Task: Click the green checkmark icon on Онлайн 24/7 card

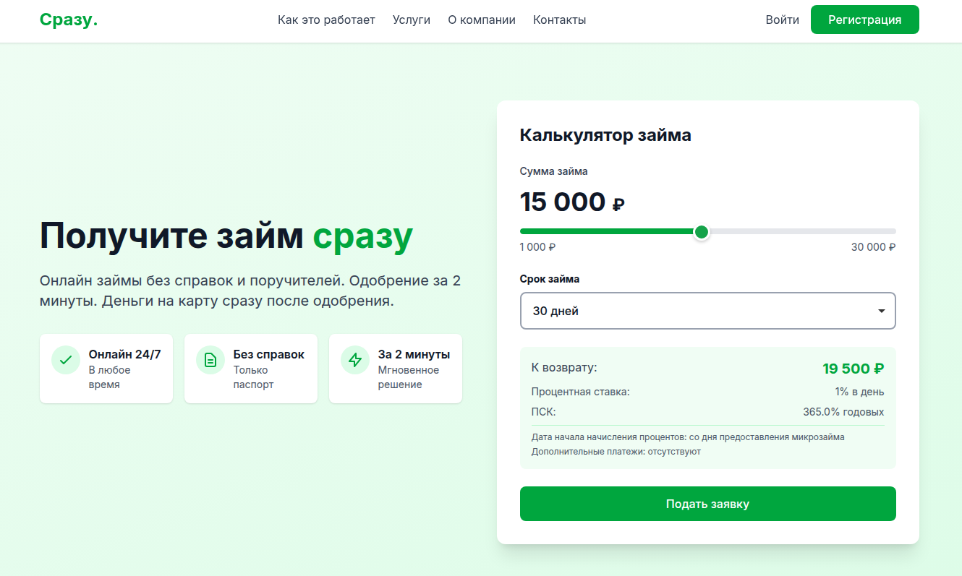Action: [x=65, y=359]
